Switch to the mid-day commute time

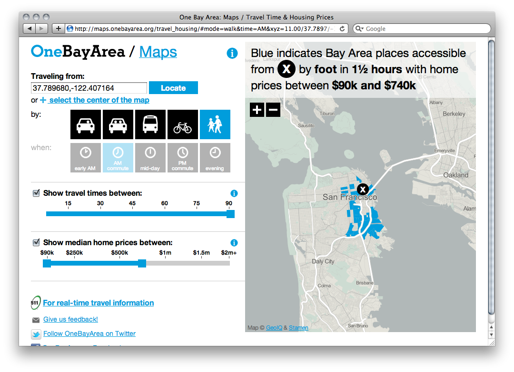(150, 157)
